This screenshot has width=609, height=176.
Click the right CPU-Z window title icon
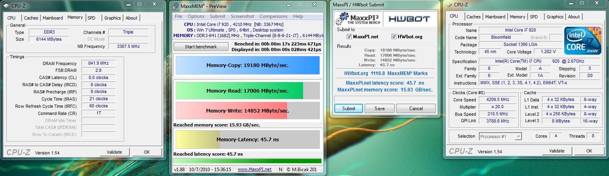click(448, 5)
